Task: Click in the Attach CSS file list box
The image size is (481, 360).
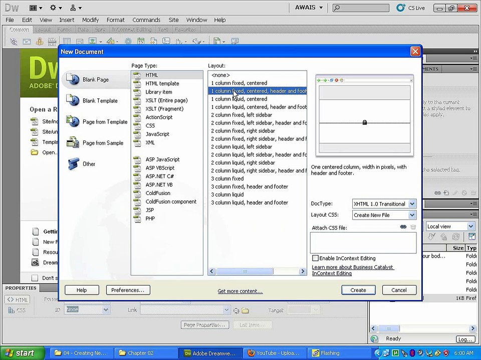Action: 363,242
